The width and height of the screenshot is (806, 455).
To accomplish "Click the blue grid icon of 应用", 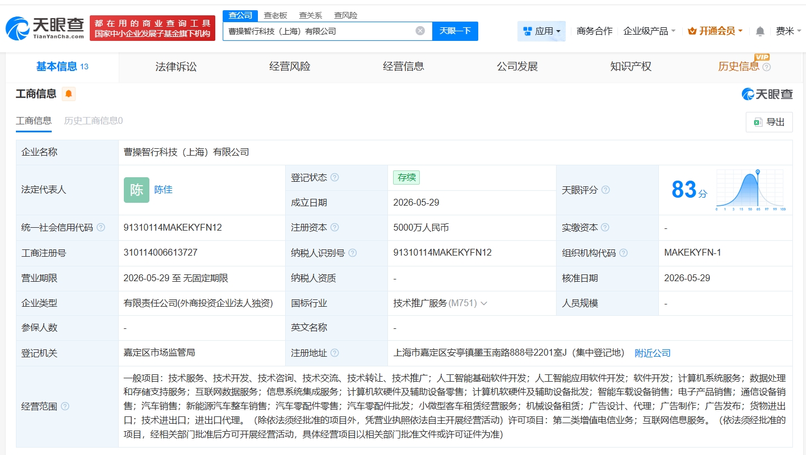I will point(528,31).
